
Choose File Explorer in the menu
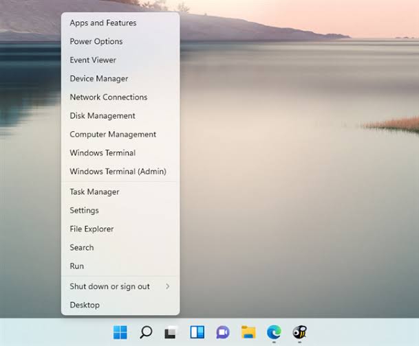pyautogui.click(x=120, y=229)
